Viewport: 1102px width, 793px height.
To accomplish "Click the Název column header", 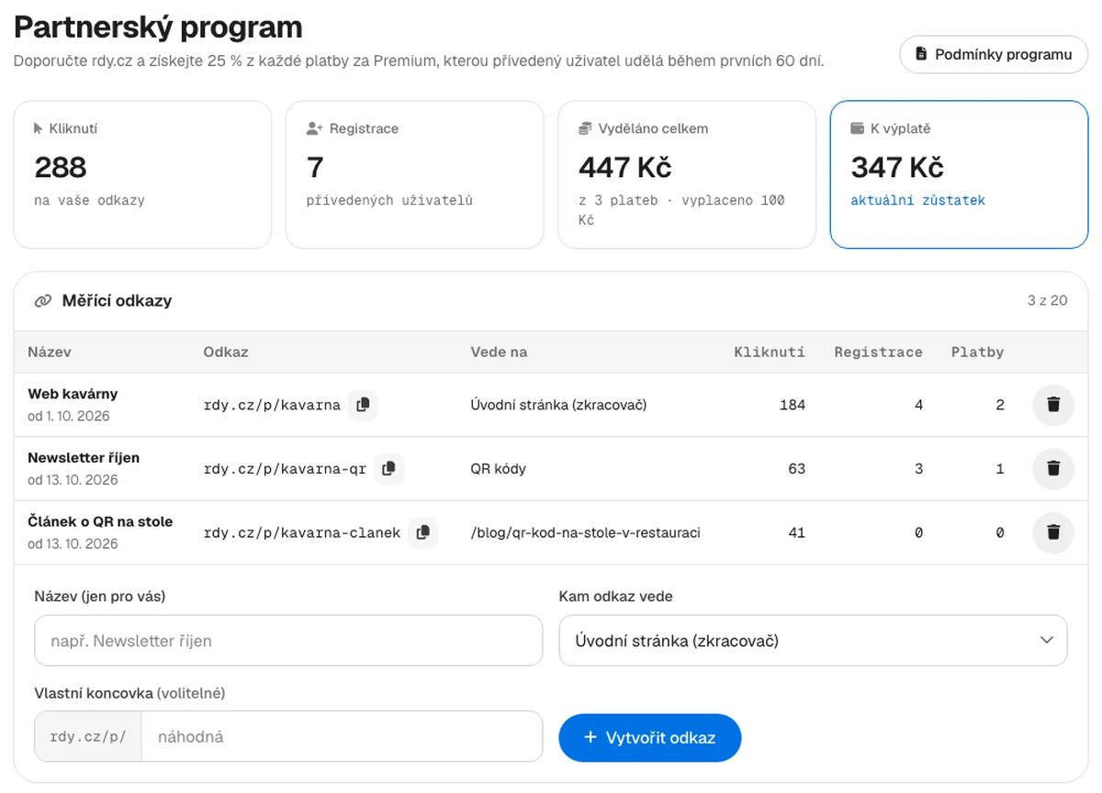I will tap(50, 352).
